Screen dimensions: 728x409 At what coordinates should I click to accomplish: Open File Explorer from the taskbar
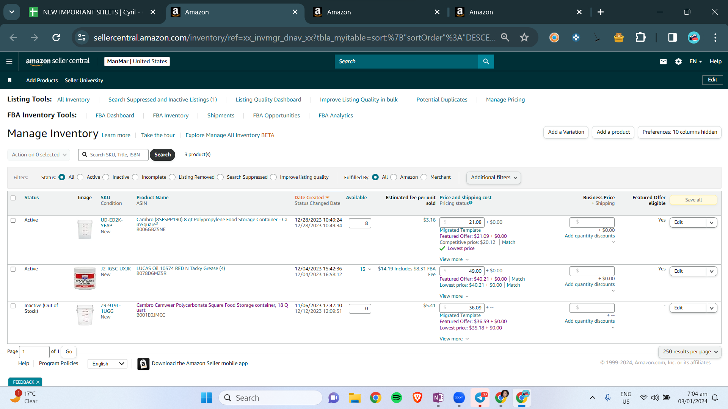point(355,398)
